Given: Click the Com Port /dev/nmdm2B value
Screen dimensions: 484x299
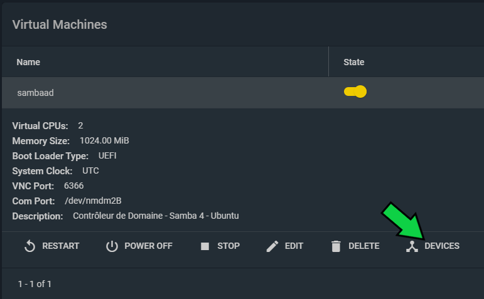Looking at the screenshot, I should click(x=93, y=201).
